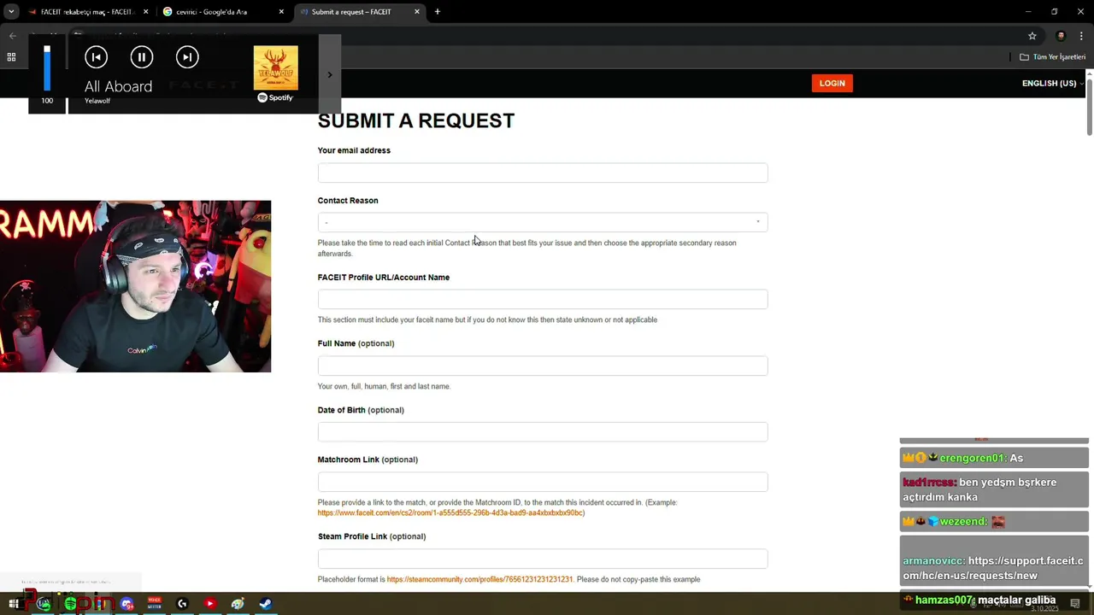Click the Yelawolf album art thumbnail

275,67
